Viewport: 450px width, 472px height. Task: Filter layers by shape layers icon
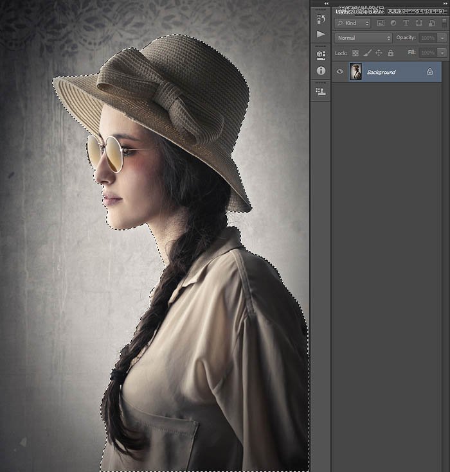pos(418,23)
